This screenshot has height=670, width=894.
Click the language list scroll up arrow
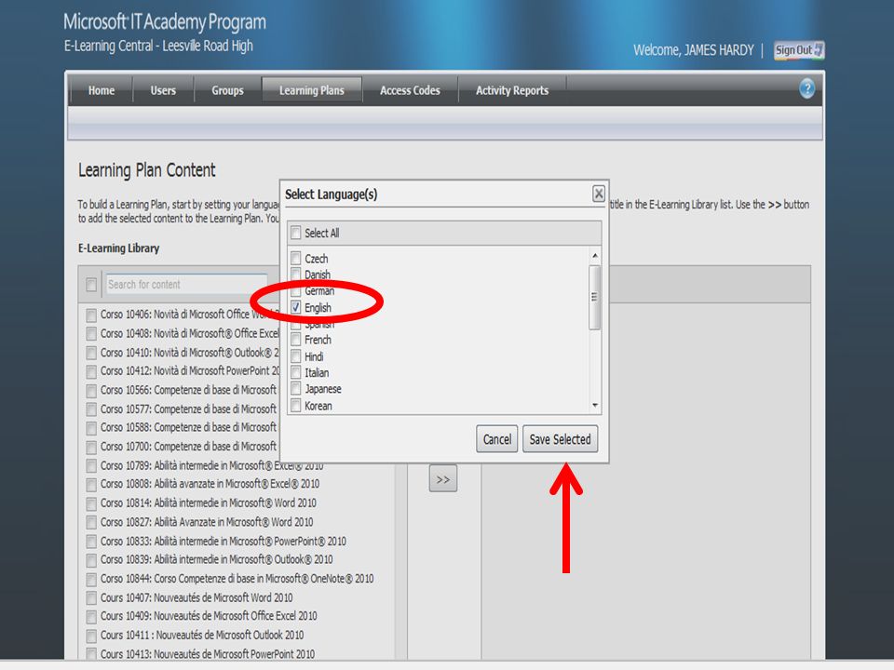pyautogui.click(x=595, y=256)
